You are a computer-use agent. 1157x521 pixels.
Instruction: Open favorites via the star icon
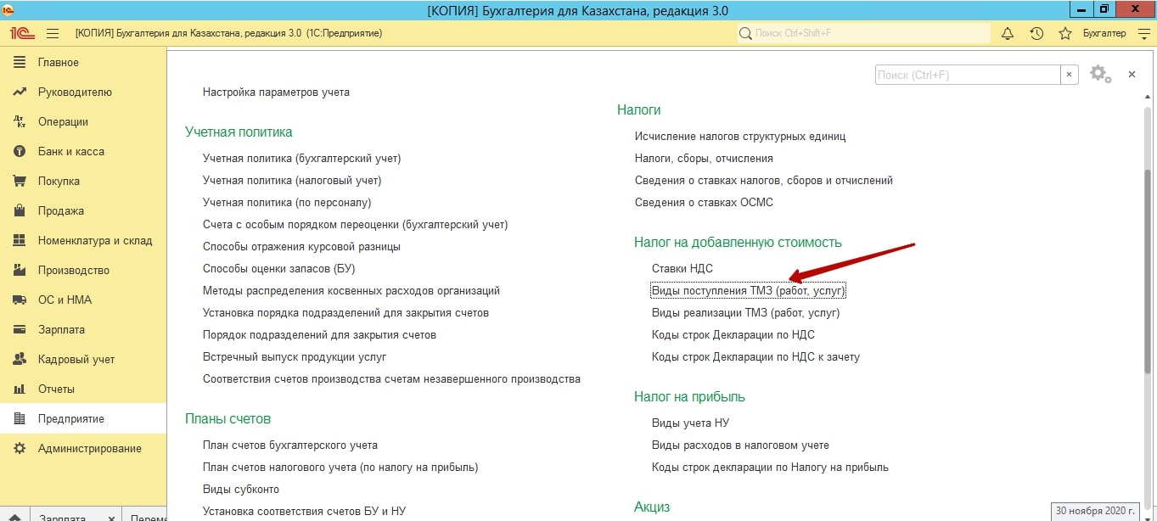[x=1065, y=33]
